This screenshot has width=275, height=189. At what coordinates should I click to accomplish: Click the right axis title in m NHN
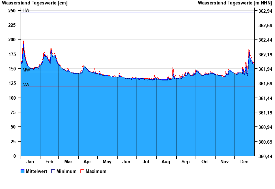[x=235, y=3]
